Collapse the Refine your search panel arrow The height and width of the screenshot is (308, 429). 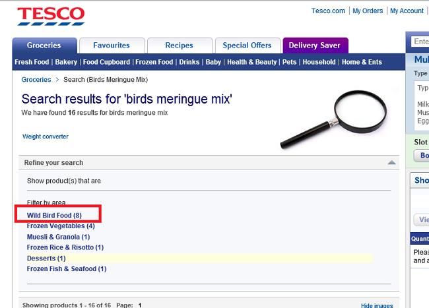tap(391, 163)
